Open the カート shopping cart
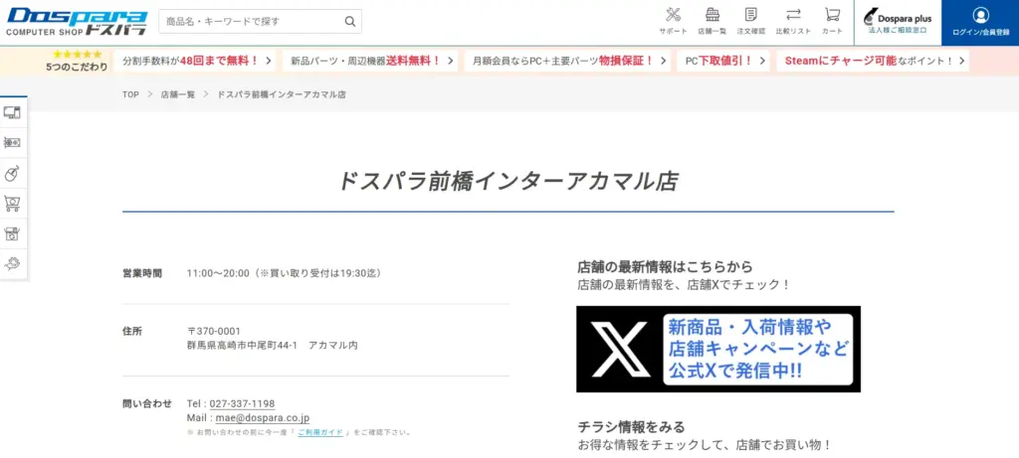1019x458 pixels. 832,20
